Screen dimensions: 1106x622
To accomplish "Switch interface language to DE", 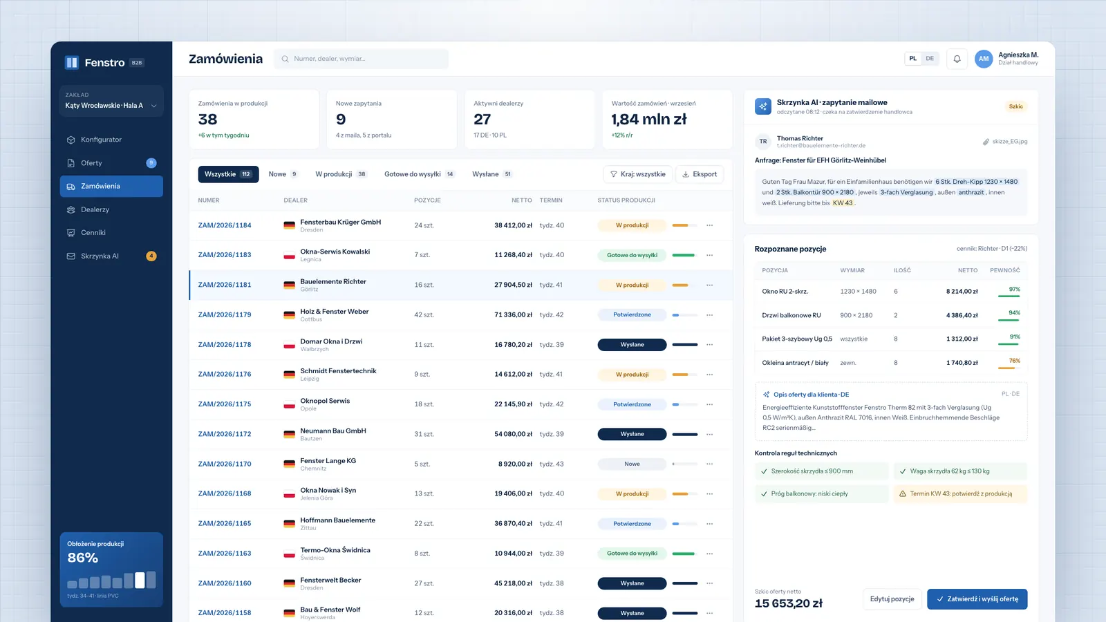I will pos(930,59).
